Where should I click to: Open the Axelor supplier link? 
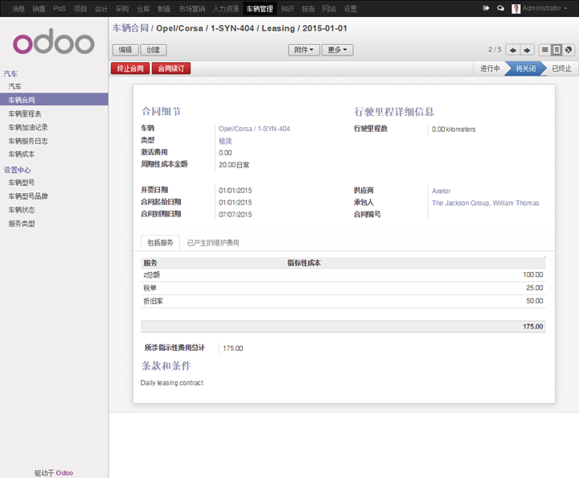pyautogui.click(x=441, y=191)
